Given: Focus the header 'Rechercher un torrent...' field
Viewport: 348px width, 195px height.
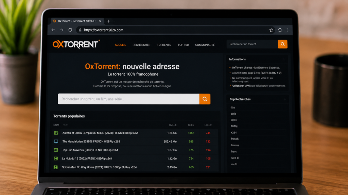Looking at the screenshot, I should pos(253,44).
